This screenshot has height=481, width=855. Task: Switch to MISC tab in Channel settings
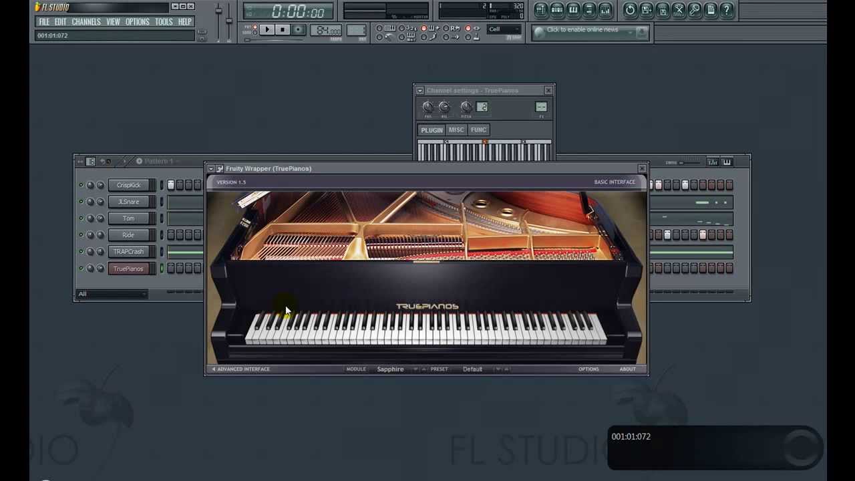coord(456,130)
